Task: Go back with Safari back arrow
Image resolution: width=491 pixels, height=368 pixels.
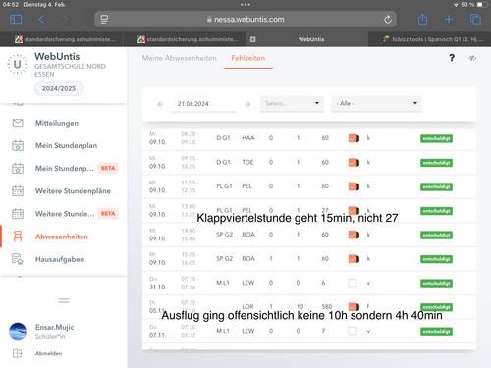Action: tap(41, 20)
